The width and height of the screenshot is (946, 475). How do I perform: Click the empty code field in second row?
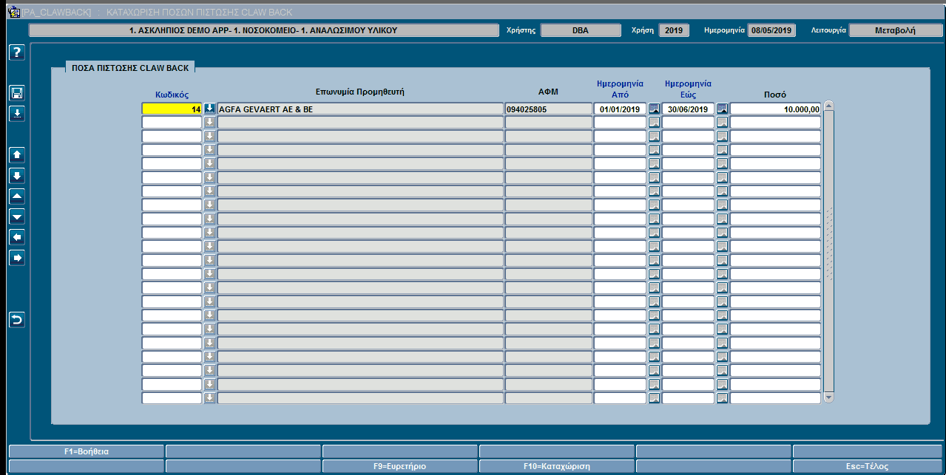pyautogui.click(x=172, y=123)
